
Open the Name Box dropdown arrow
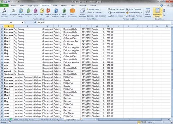[23, 22]
